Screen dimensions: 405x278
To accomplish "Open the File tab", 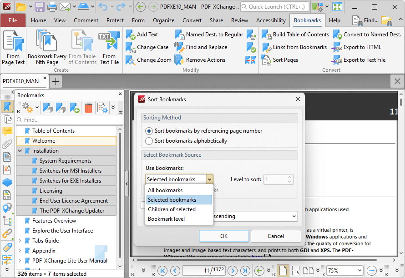I will (x=13, y=20).
